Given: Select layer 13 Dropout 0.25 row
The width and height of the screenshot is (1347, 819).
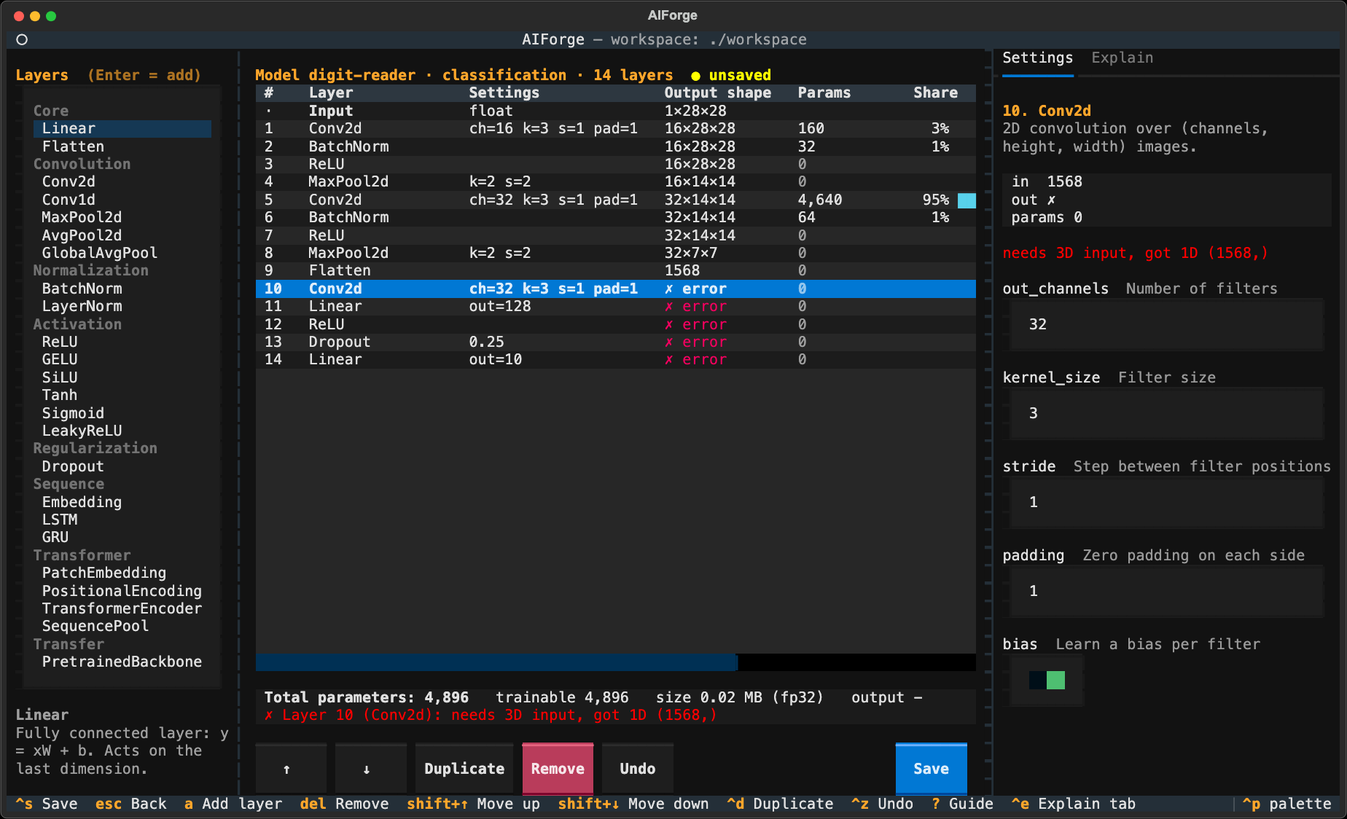Looking at the screenshot, I should [x=616, y=342].
